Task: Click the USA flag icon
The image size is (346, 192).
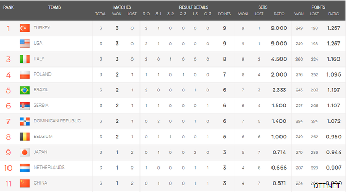Action: tap(24, 44)
